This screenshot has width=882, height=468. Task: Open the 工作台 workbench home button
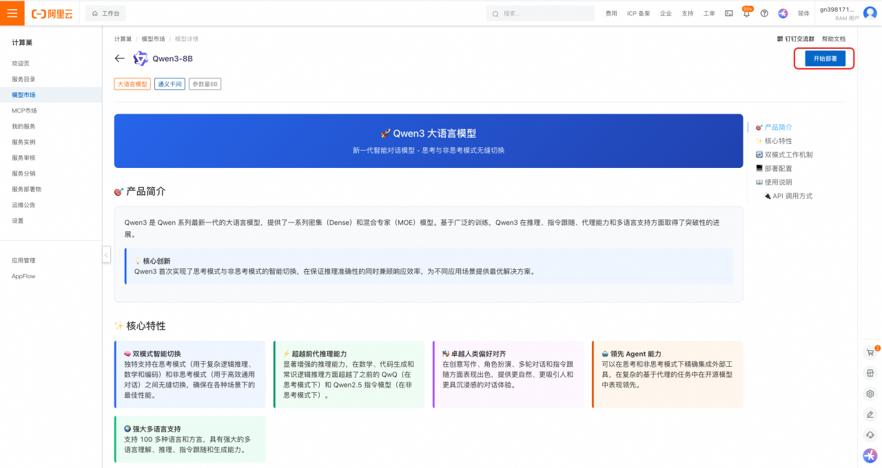(106, 13)
